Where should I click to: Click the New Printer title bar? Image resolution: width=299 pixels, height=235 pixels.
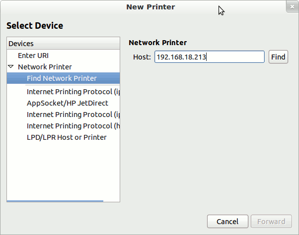click(x=150, y=7)
